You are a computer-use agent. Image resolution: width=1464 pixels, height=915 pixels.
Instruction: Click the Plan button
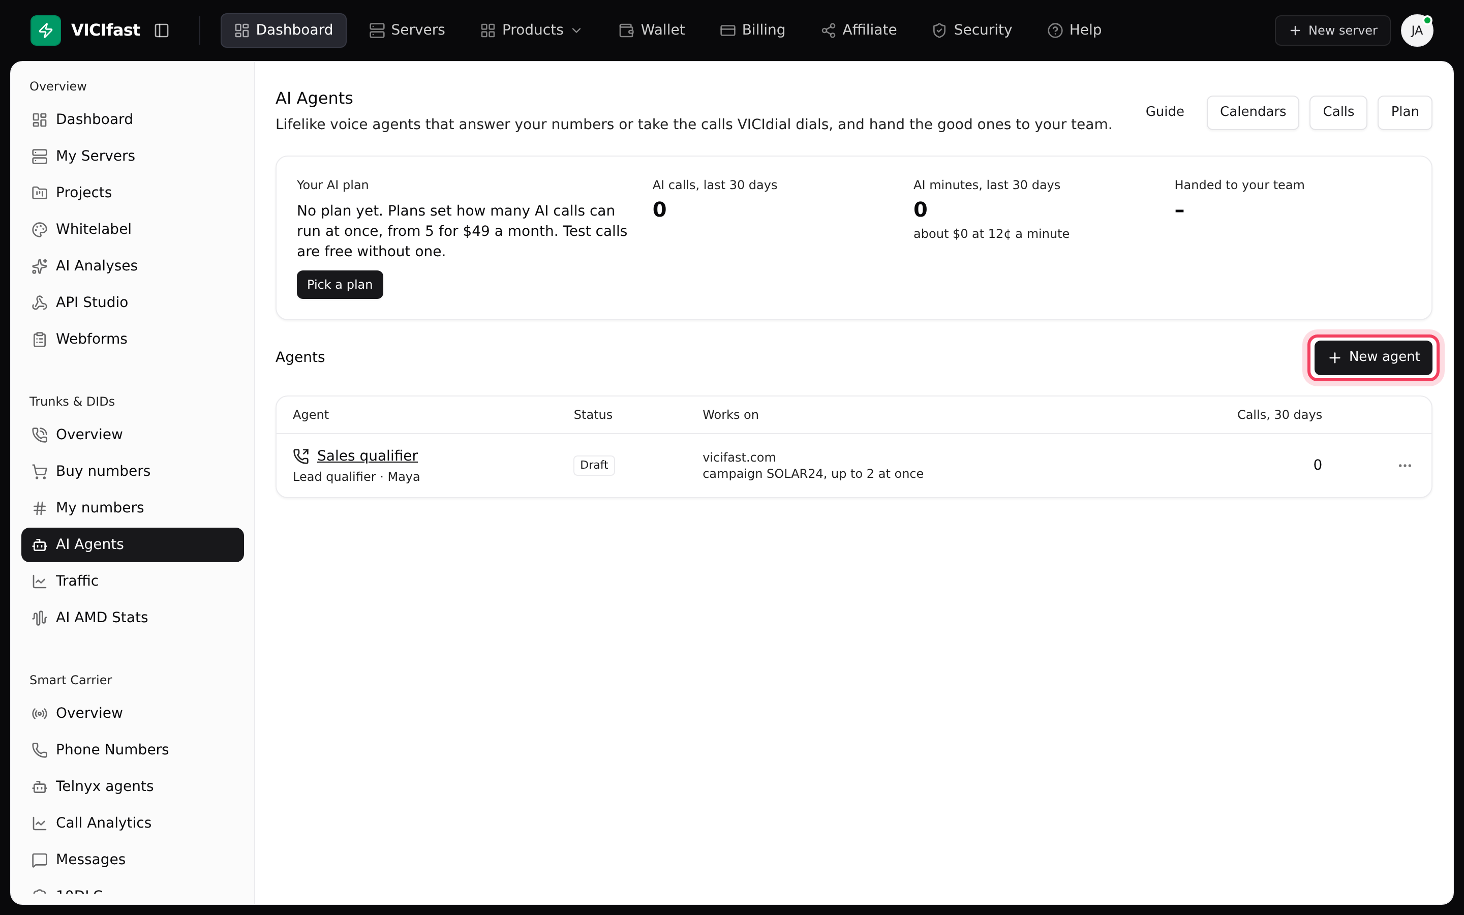click(1405, 112)
